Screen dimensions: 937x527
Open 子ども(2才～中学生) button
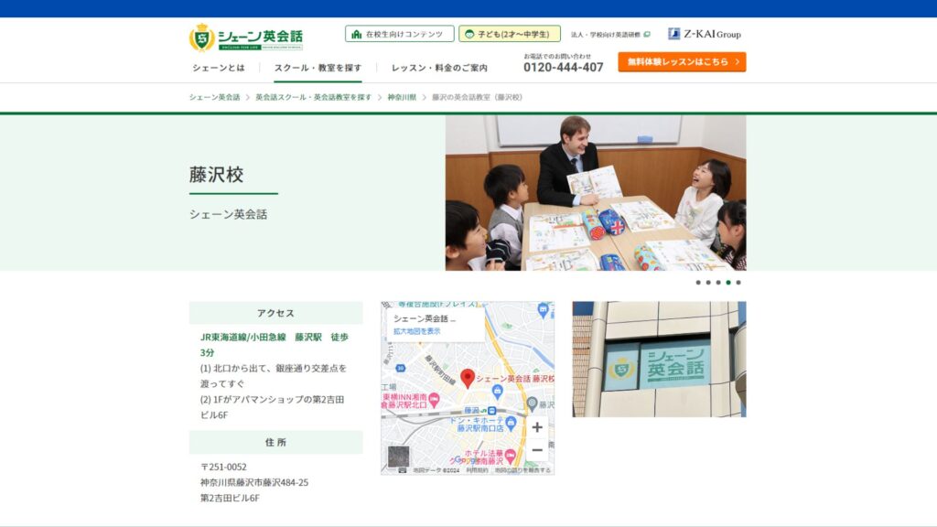coord(510,34)
